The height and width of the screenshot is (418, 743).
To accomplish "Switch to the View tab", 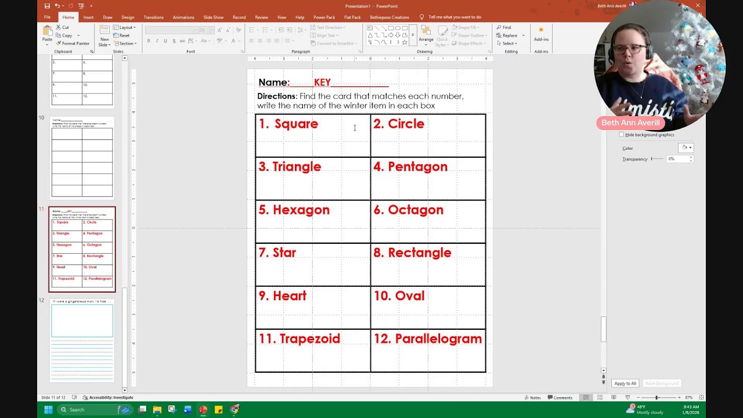I will tap(282, 17).
